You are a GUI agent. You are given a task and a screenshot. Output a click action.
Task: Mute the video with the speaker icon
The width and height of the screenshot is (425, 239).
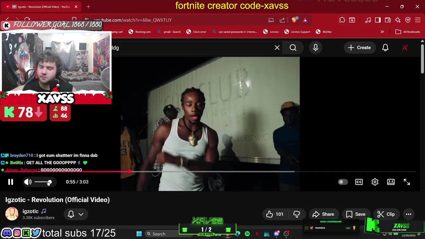coord(28,182)
